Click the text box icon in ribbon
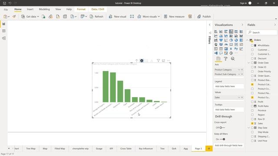This screenshot has height=156, width=278. [x=132, y=16]
